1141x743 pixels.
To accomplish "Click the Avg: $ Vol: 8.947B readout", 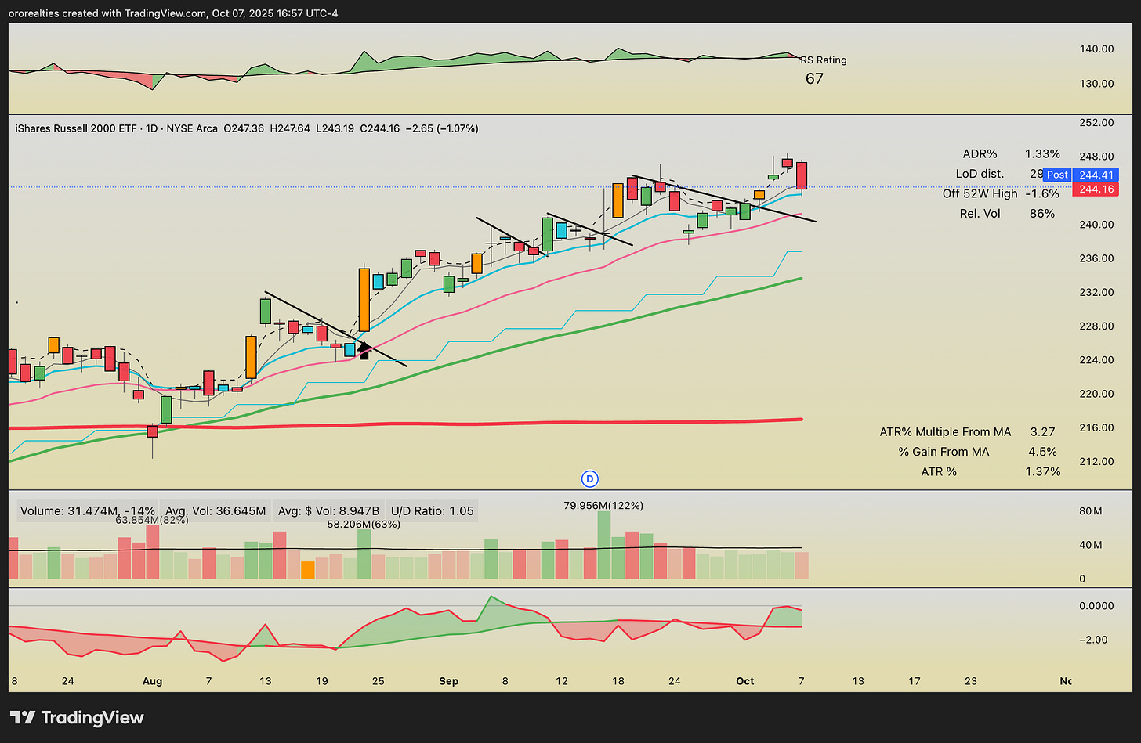I will coord(328,510).
